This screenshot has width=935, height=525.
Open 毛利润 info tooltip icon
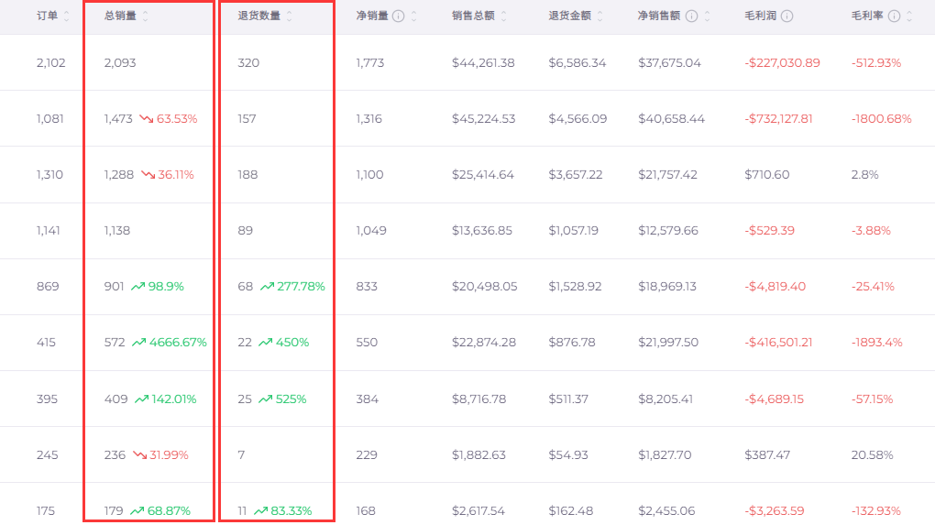(x=787, y=16)
